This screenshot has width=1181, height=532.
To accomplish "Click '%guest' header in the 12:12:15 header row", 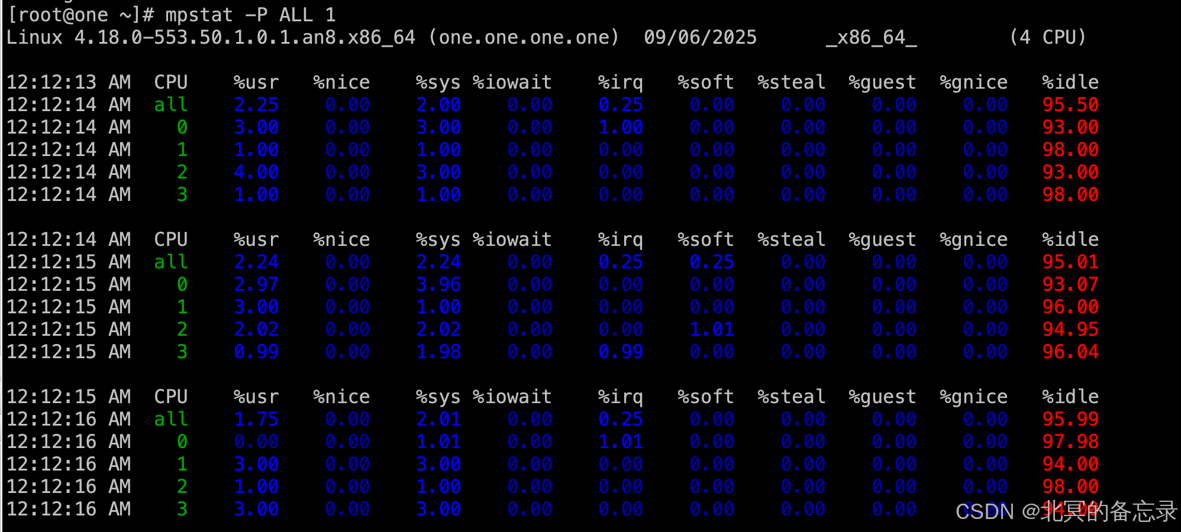I will pyautogui.click(x=882, y=397).
